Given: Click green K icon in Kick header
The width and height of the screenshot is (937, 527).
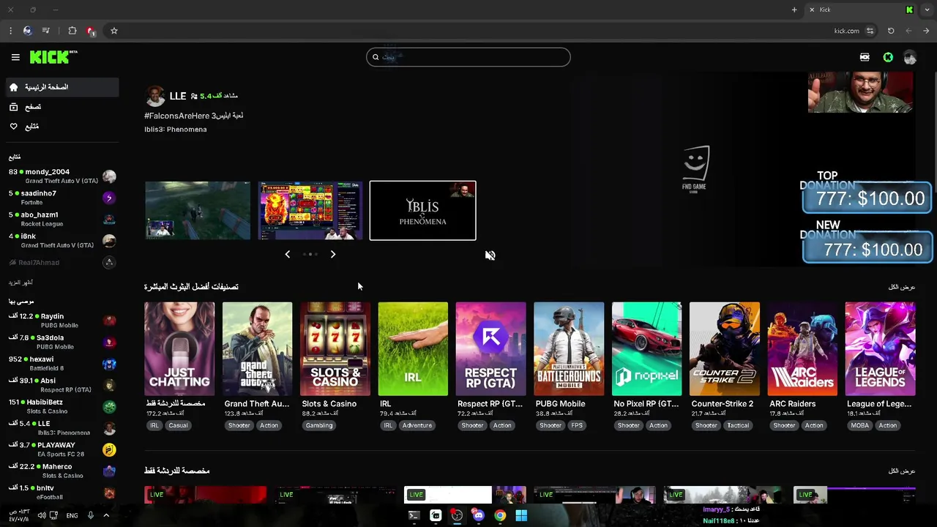Looking at the screenshot, I should point(888,57).
